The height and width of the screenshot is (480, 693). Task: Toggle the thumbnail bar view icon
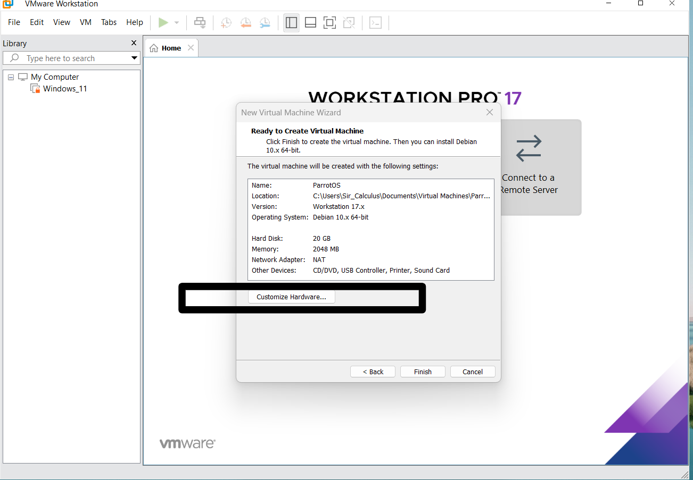[310, 23]
